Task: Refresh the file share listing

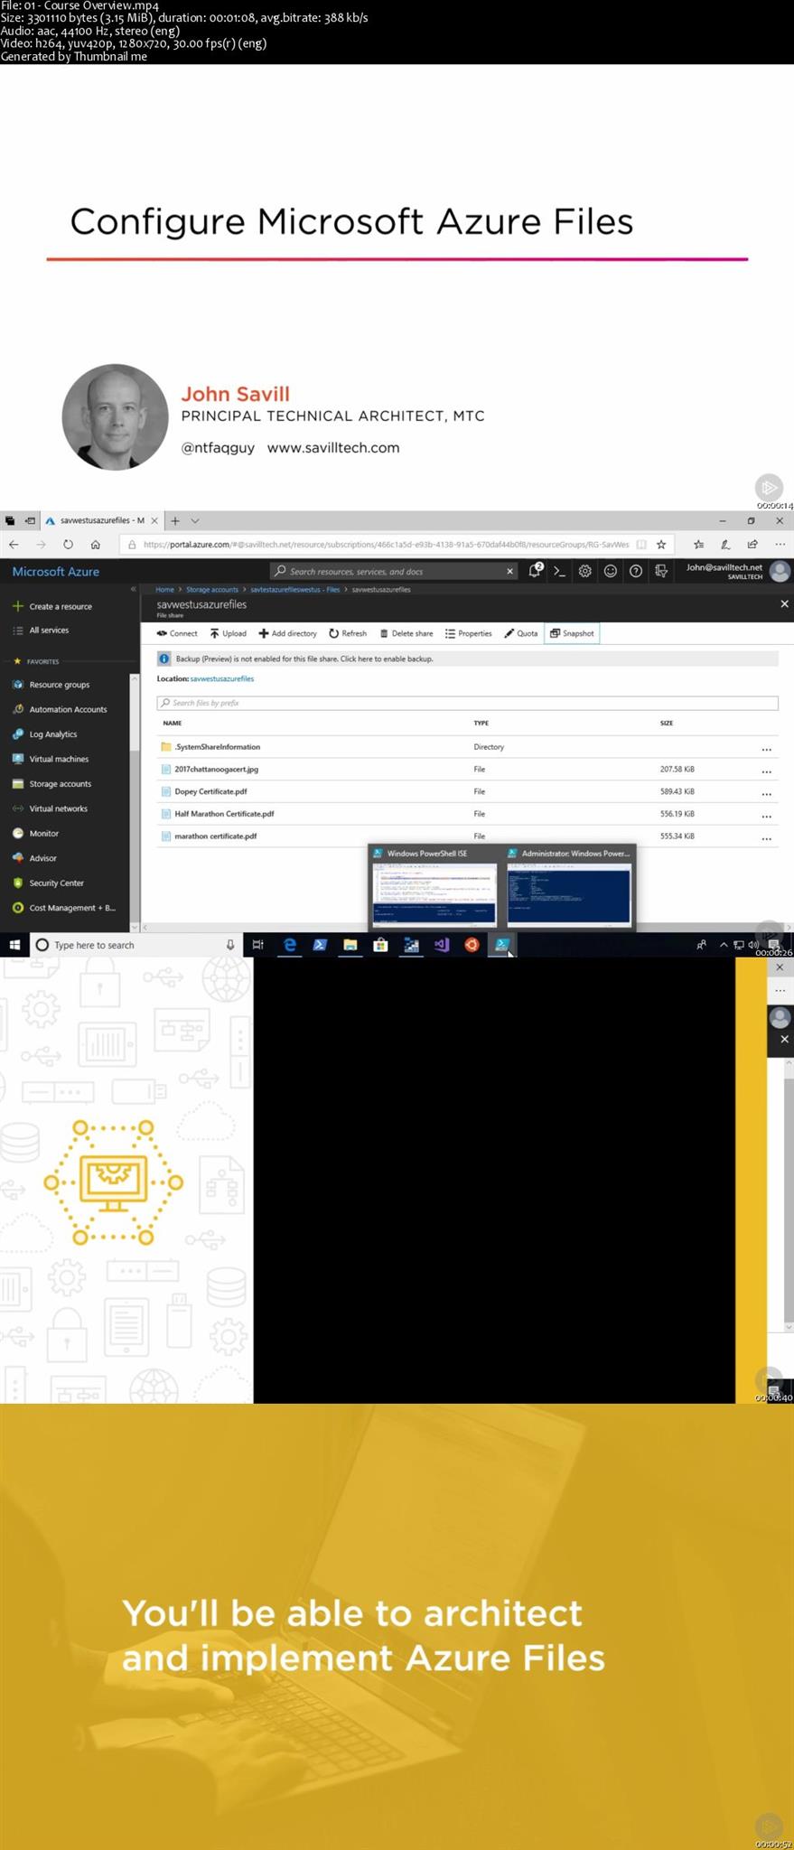Action: pos(348,633)
